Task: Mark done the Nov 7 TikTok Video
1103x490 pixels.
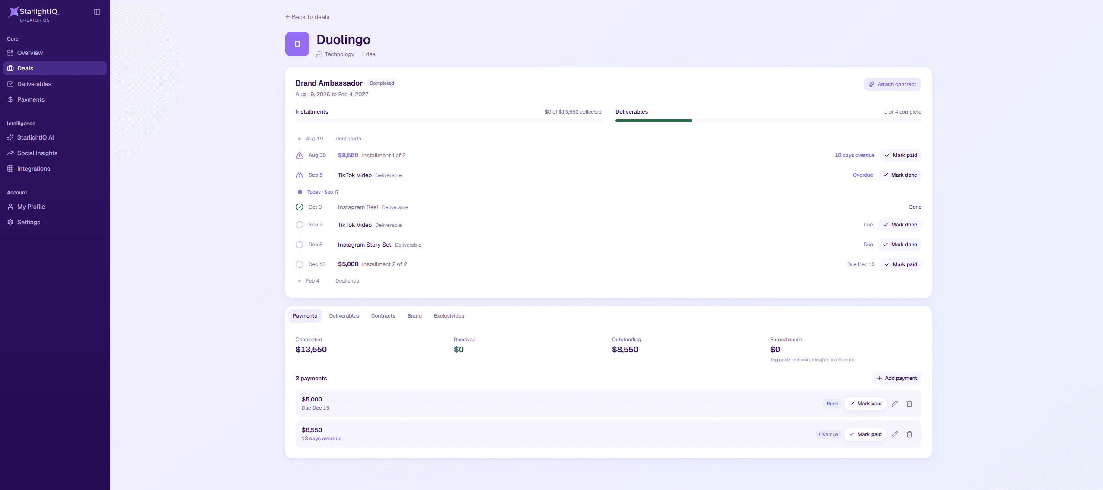Action: (899, 225)
